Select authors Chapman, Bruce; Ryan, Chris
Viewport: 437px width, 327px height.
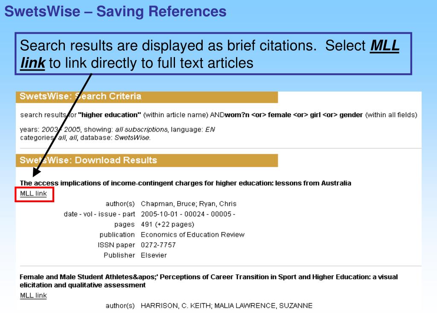tap(189, 204)
